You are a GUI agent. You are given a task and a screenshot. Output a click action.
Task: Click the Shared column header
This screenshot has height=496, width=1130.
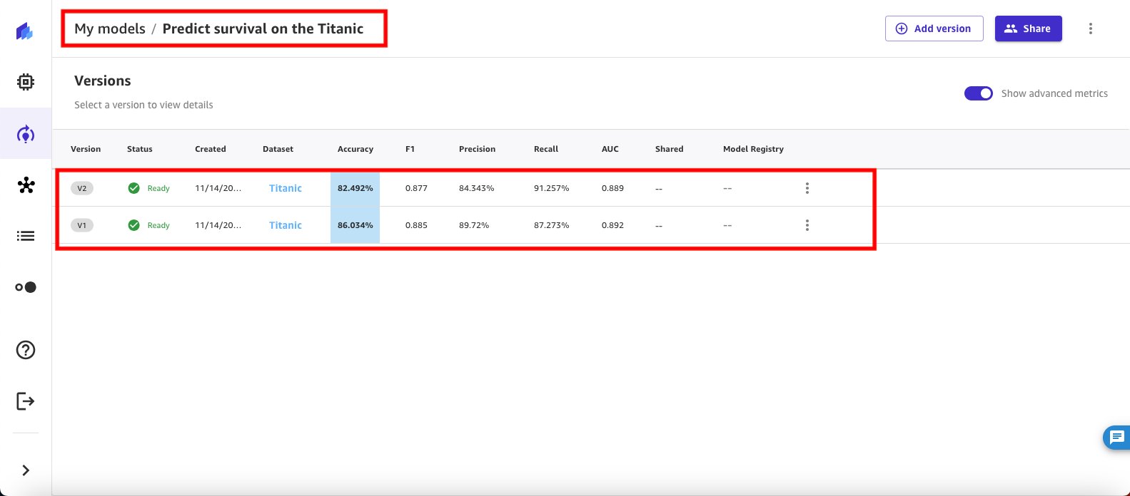669,149
